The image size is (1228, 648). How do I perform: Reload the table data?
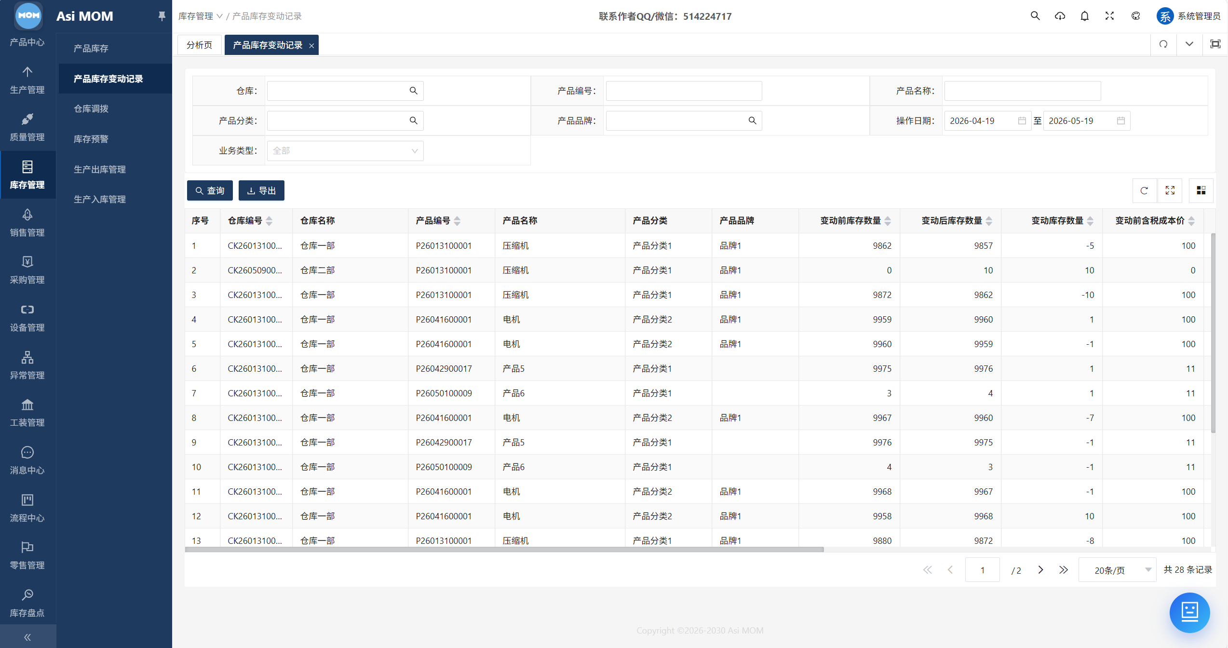[1144, 190]
